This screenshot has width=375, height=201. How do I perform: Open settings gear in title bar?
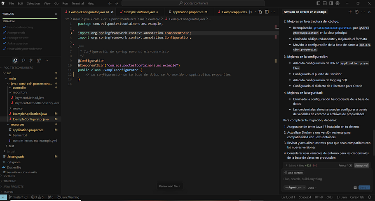point(337,3)
